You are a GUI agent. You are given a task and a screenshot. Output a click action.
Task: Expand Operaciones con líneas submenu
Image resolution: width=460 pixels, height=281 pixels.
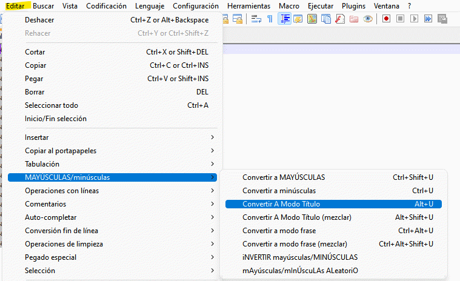coord(112,190)
